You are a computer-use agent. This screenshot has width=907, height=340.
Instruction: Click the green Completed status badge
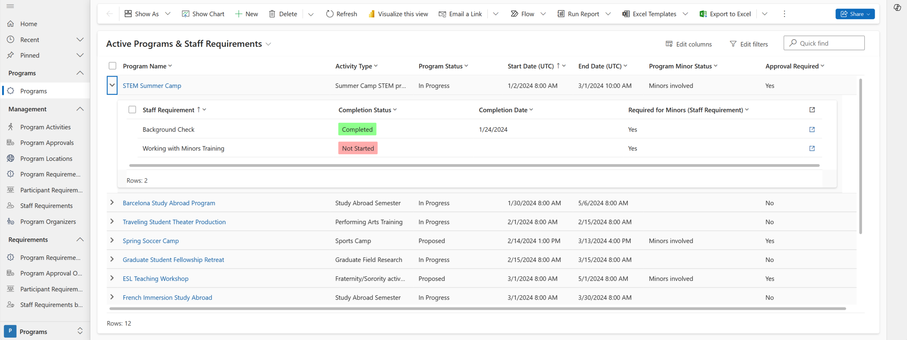357,129
